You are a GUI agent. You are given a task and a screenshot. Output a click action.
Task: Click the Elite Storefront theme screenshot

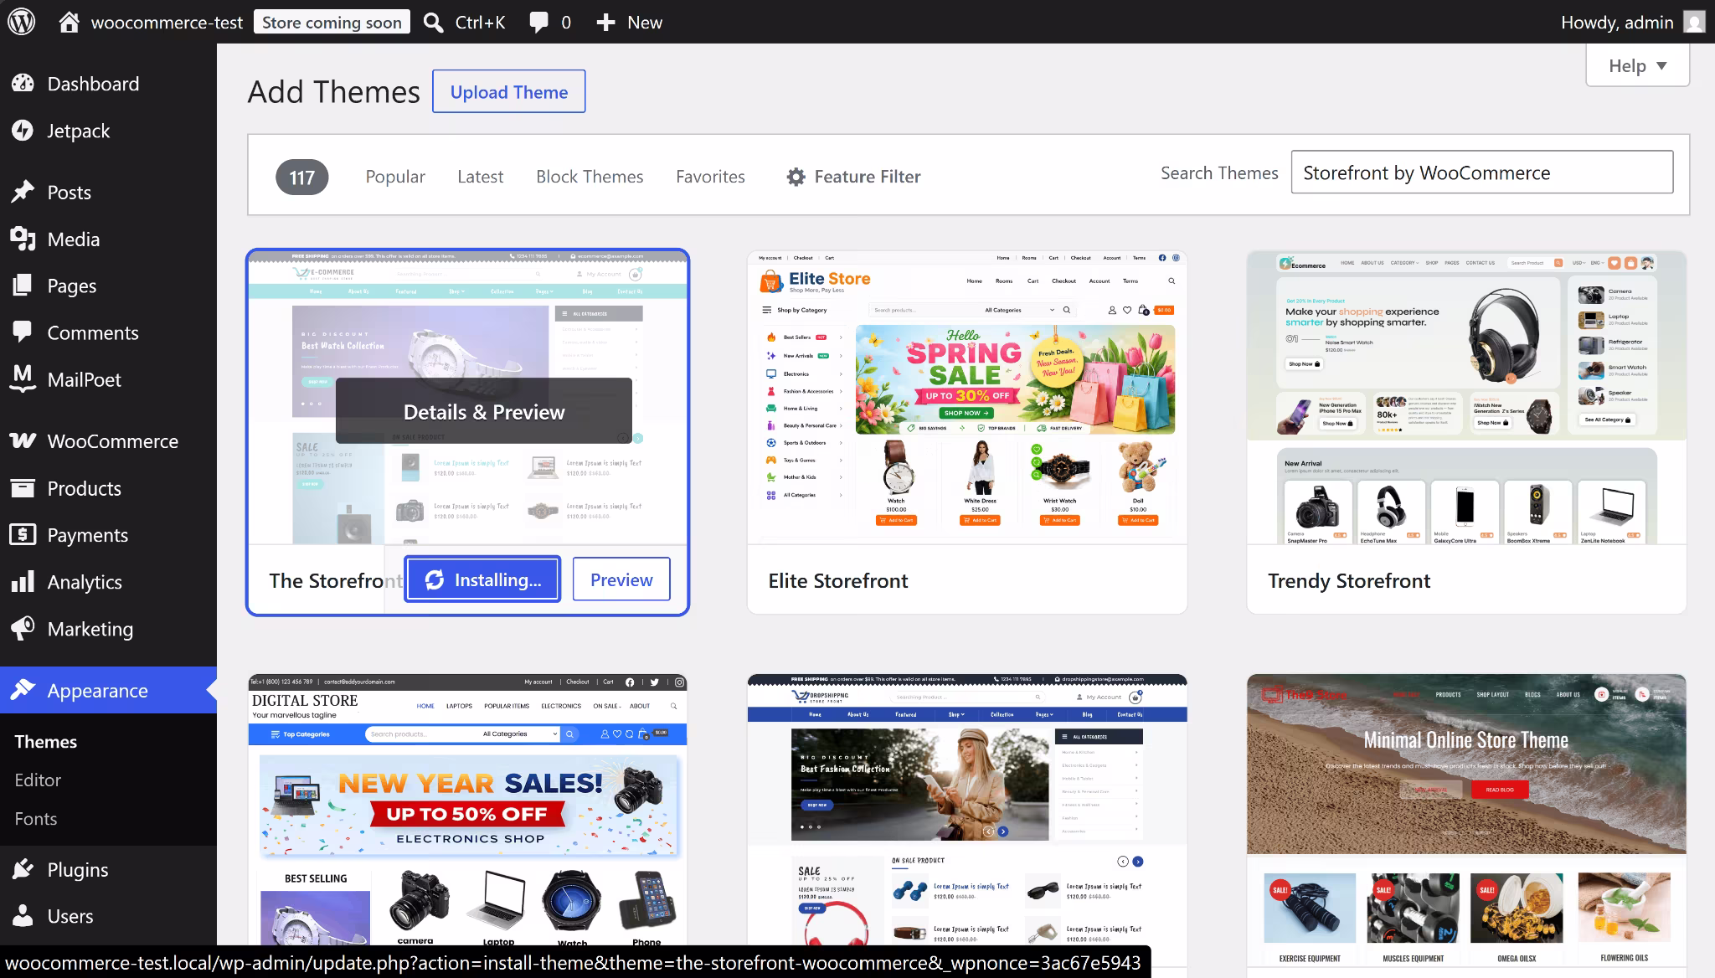(x=967, y=398)
